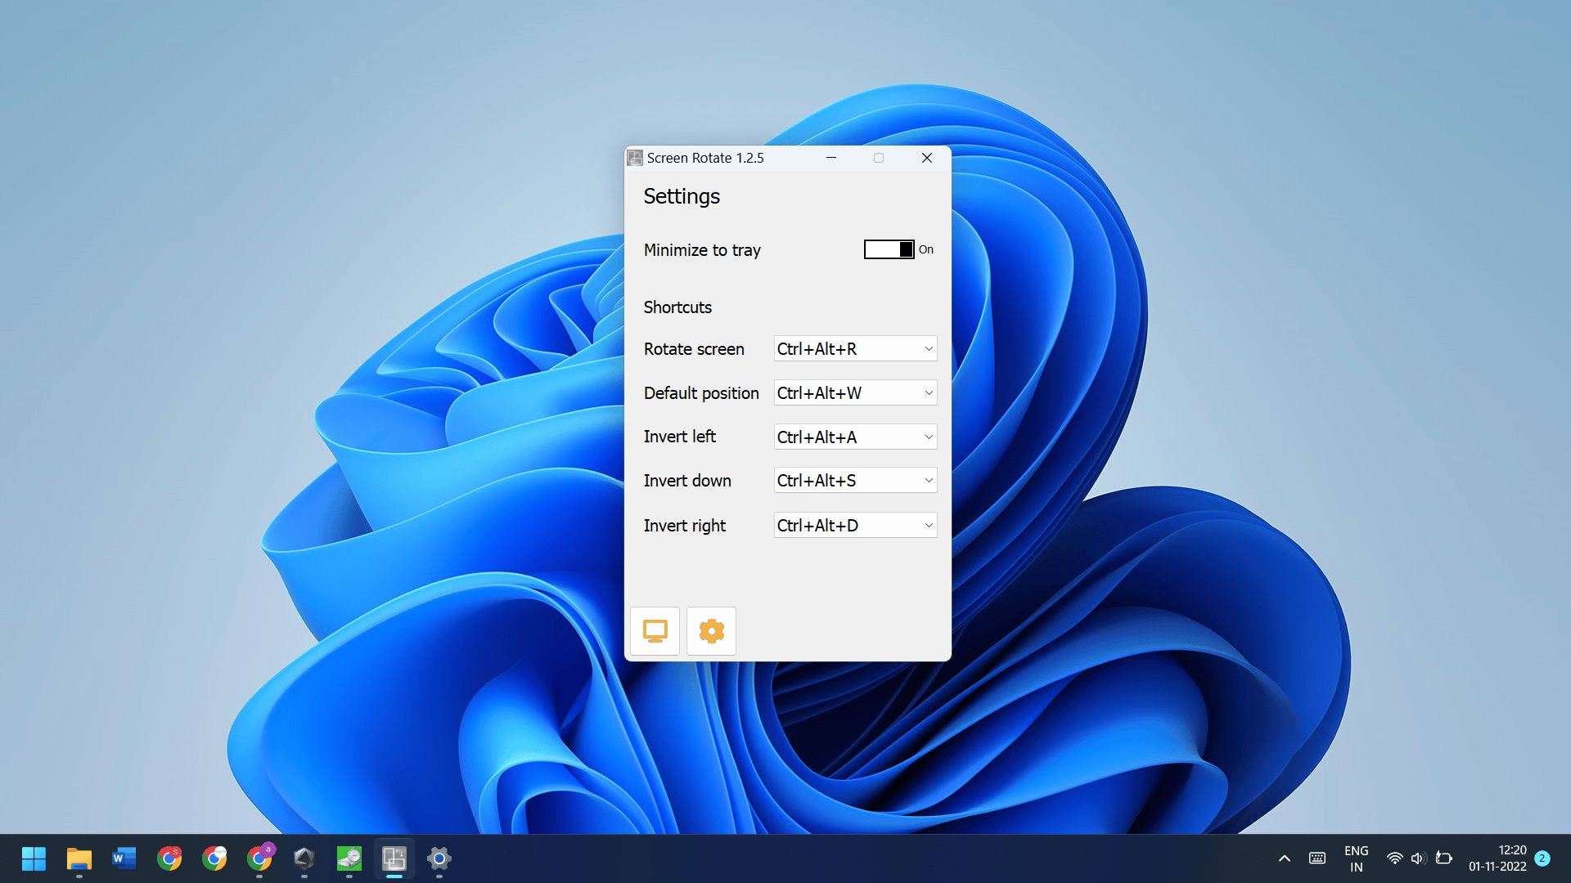1571x883 pixels.
Task: Open the first Chrome taskbar icon
Action: coord(169,858)
